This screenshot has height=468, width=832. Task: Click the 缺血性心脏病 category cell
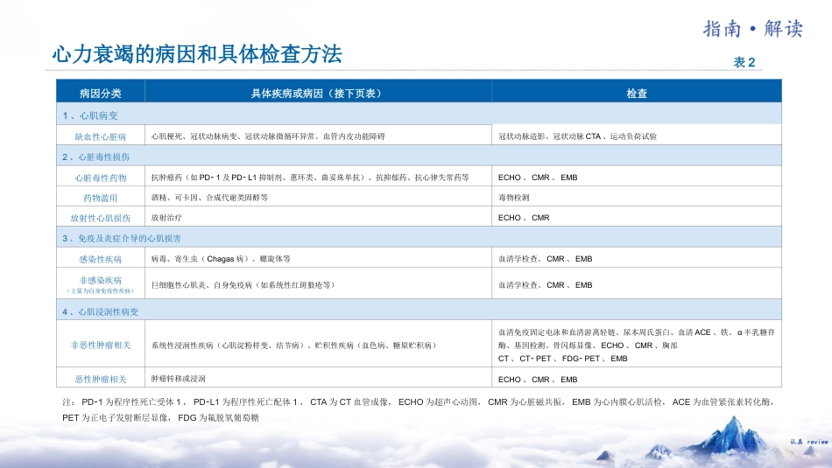pos(101,136)
